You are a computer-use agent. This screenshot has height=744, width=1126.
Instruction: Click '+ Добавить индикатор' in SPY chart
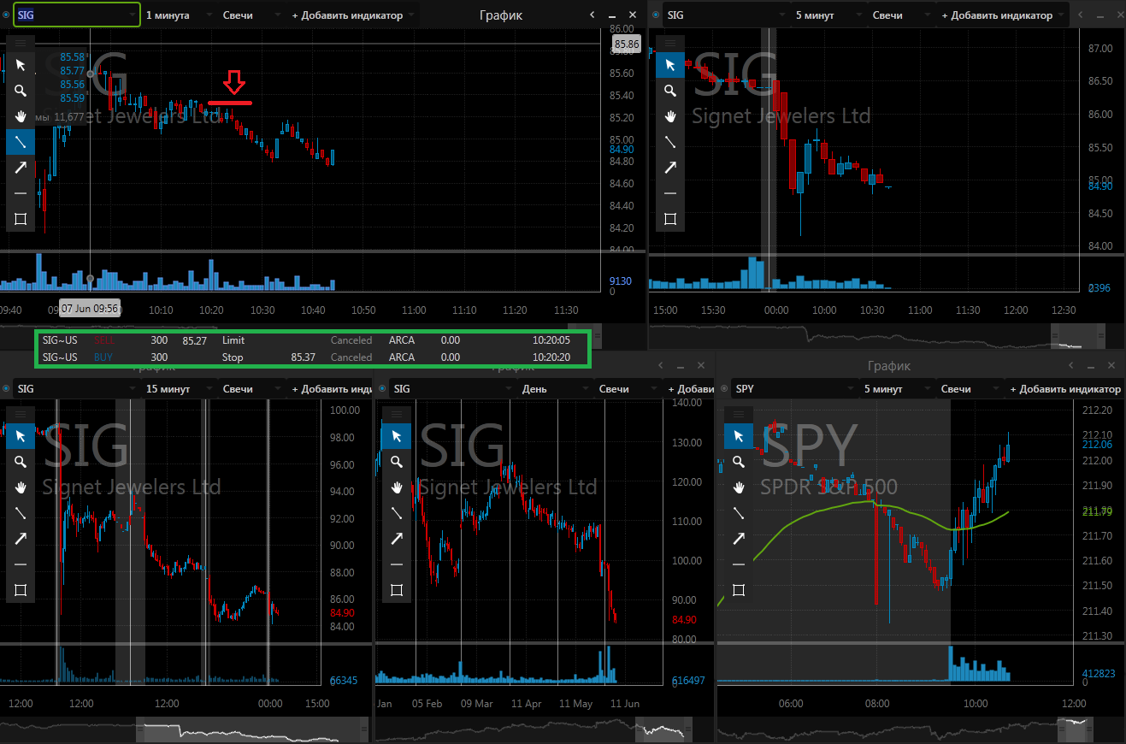(1065, 388)
